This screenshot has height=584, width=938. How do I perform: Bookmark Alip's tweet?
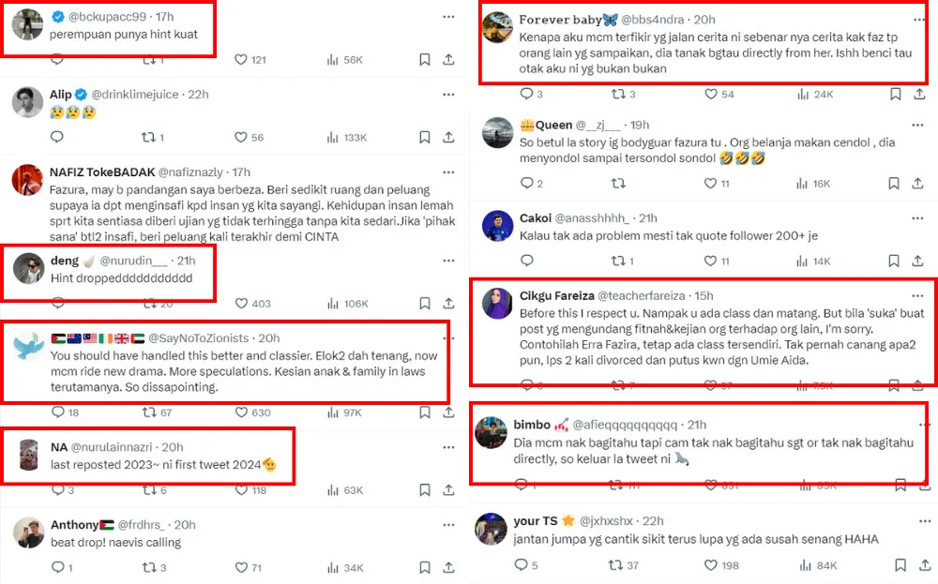point(425,137)
